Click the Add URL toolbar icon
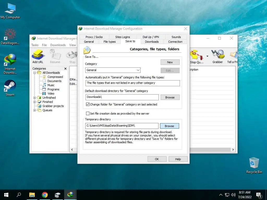Screen dimensions: 267x200 (38, 56)
